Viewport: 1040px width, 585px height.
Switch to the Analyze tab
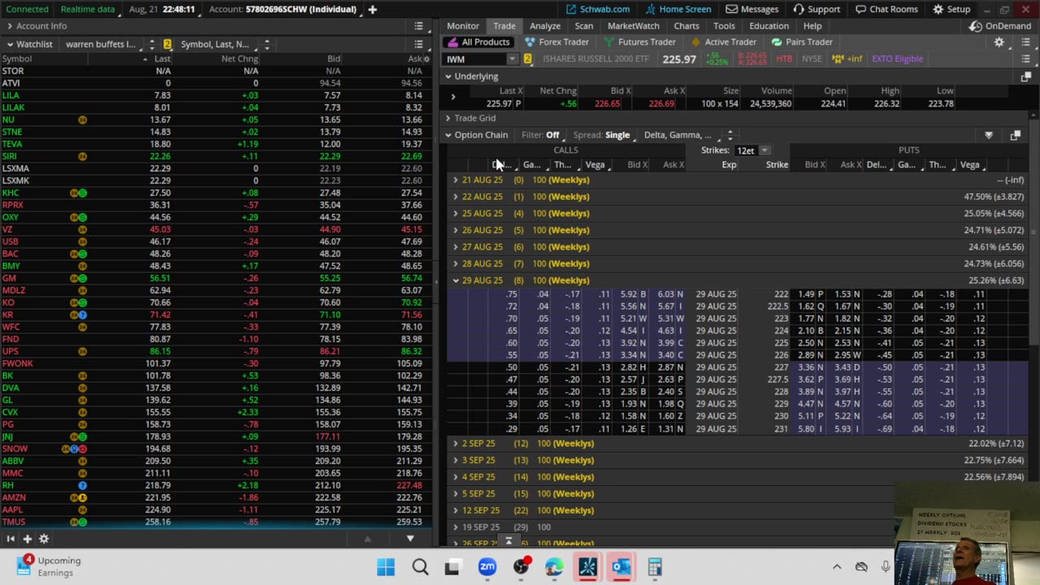tap(544, 26)
